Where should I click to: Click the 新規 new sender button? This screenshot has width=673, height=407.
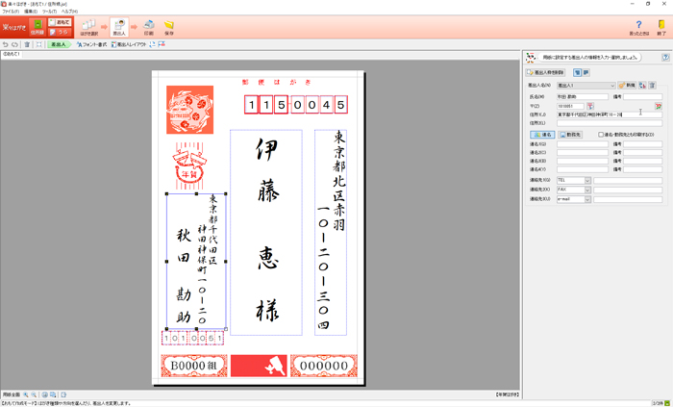coord(628,86)
